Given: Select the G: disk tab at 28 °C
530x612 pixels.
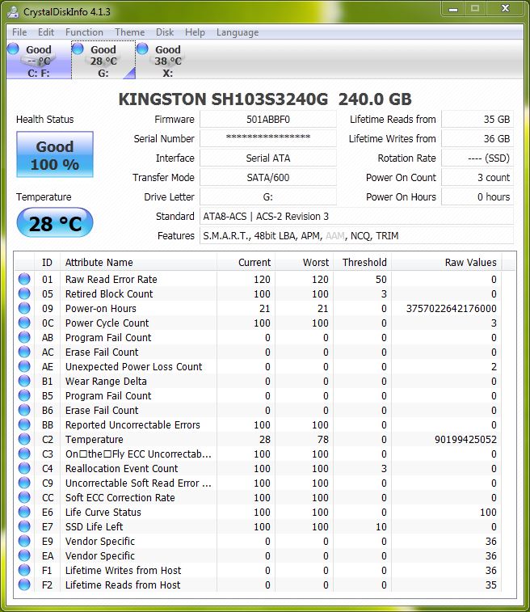Looking at the screenshot, I should (103, 61).
